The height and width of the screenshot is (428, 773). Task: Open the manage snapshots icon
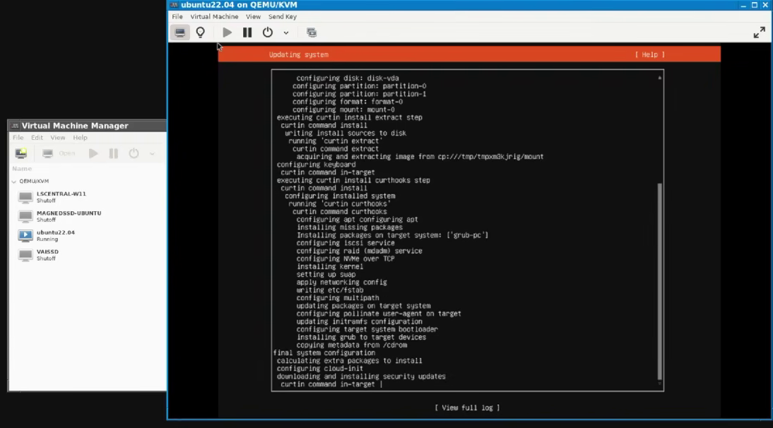click(x=311, y=32)
